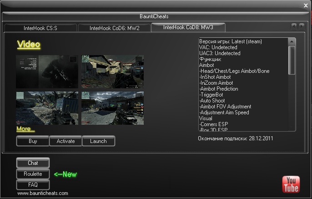
Task: Click the Buy button
Action: coord(33,141)
